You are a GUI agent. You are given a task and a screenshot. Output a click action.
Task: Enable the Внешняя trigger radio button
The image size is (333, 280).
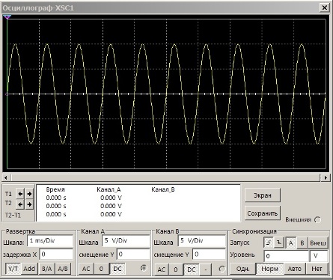click(317, 219)
